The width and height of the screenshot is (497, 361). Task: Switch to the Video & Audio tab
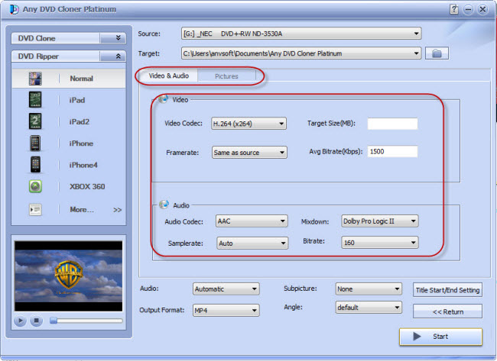tap(169, 76)
